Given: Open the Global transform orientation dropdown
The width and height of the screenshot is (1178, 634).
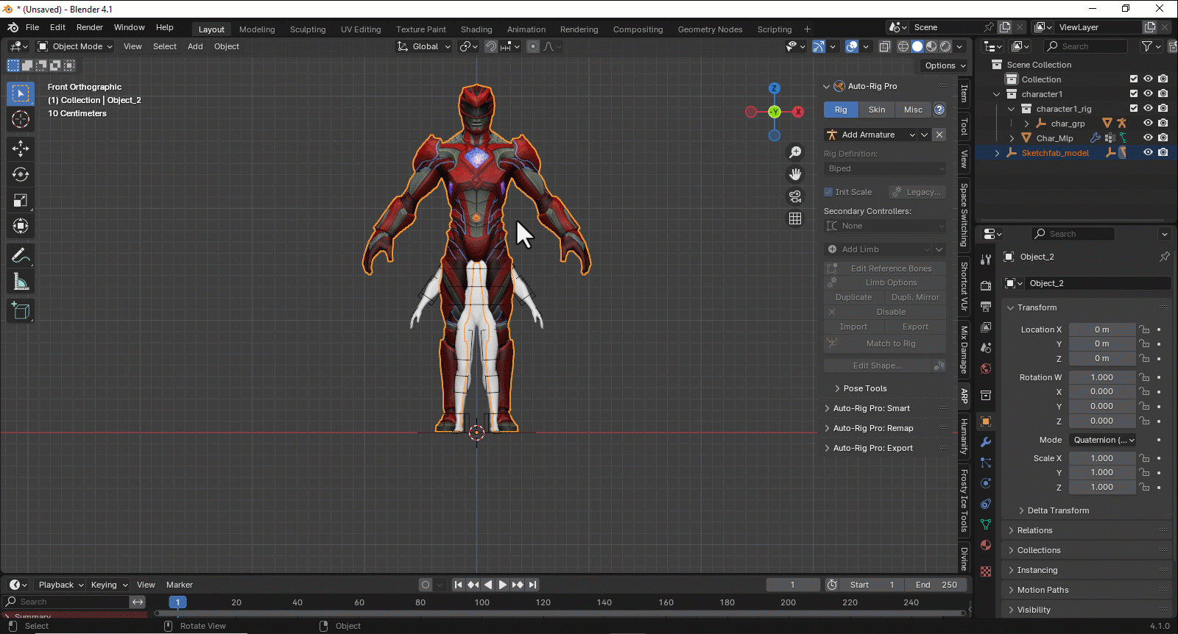Looking at the screenshot, I should pos(423,46).
